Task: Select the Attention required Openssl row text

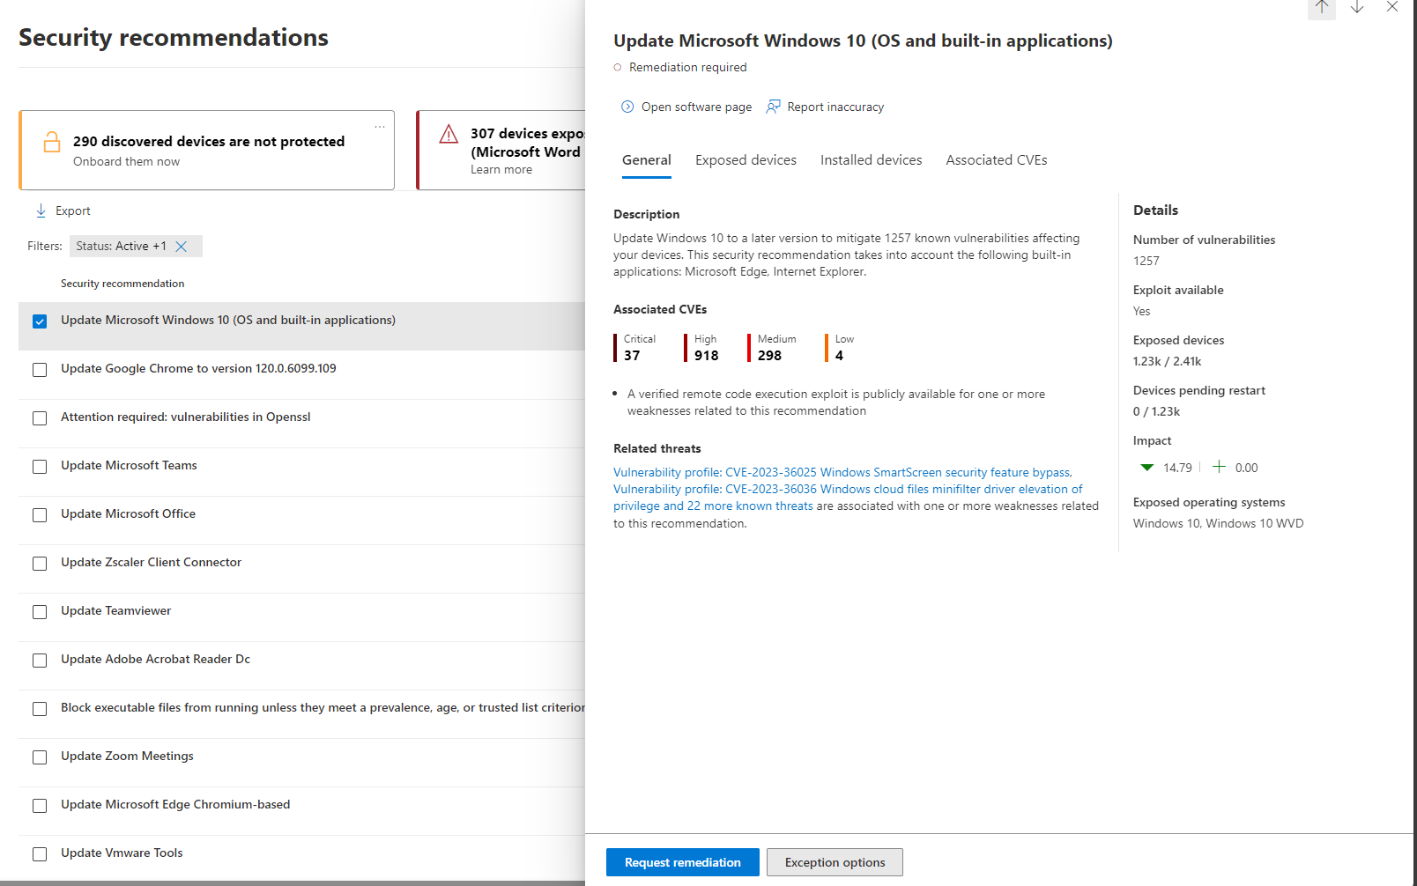Action: (x=185, y=417)
